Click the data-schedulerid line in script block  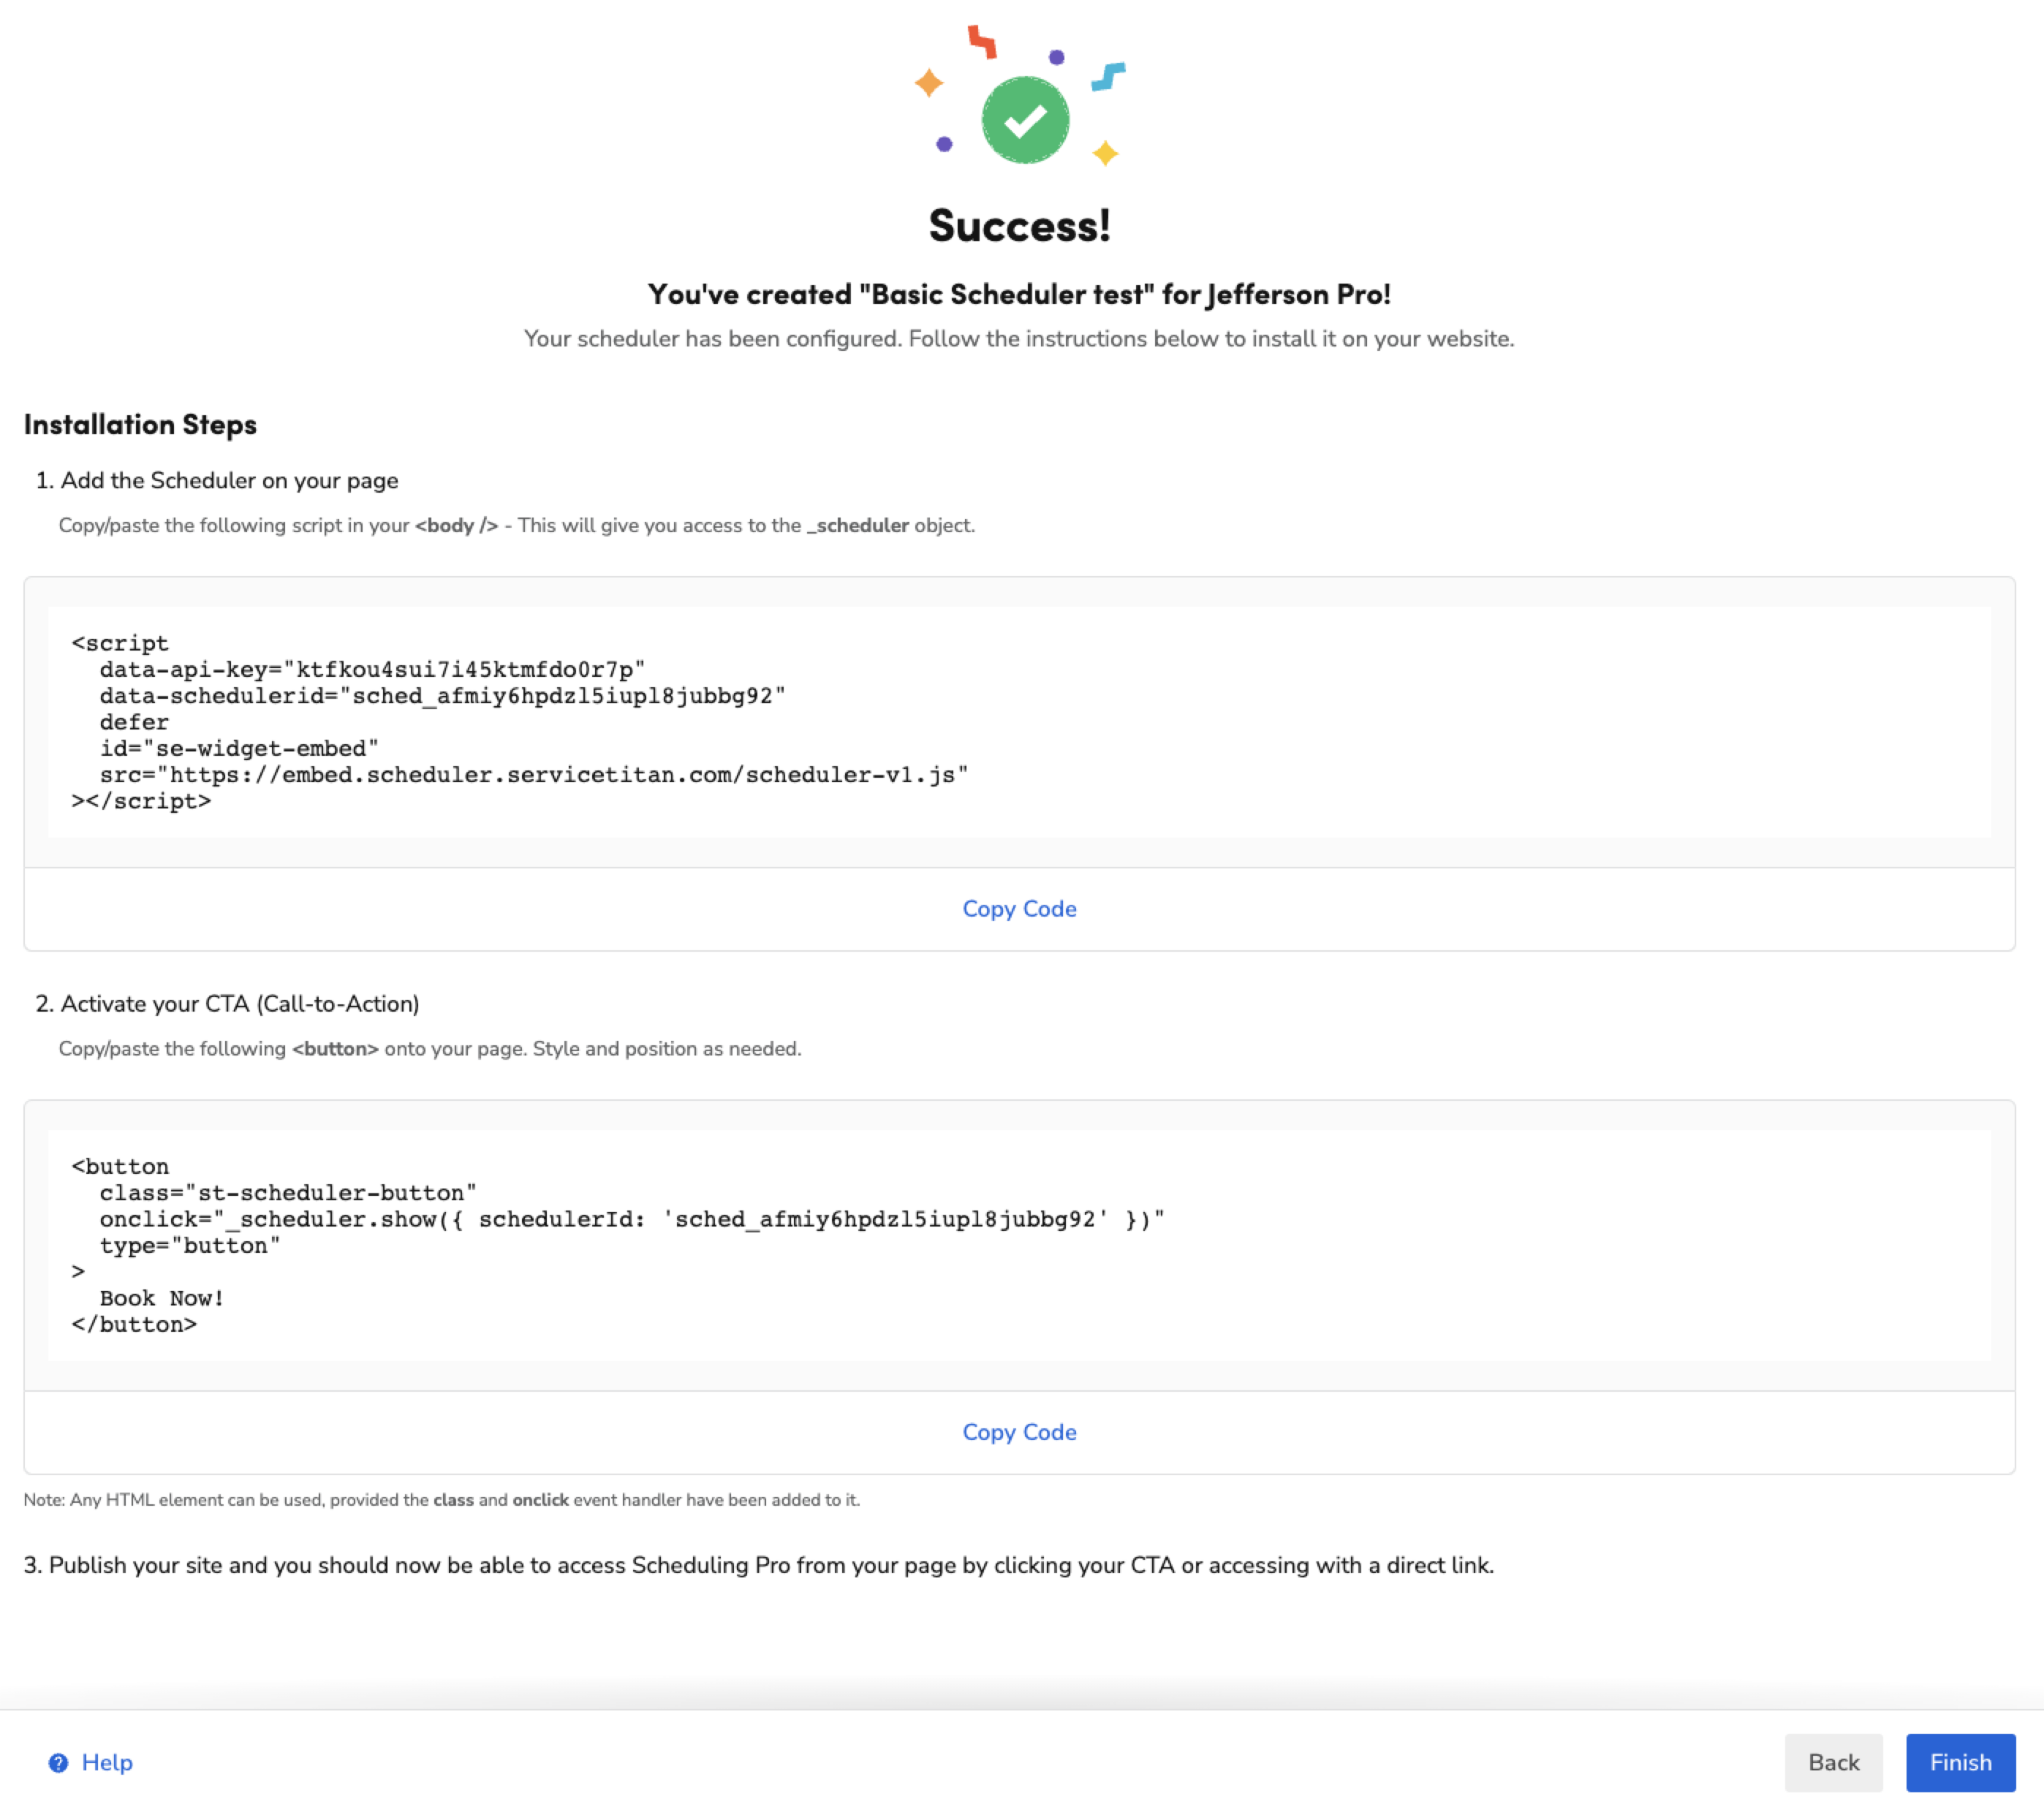[442, 695]
